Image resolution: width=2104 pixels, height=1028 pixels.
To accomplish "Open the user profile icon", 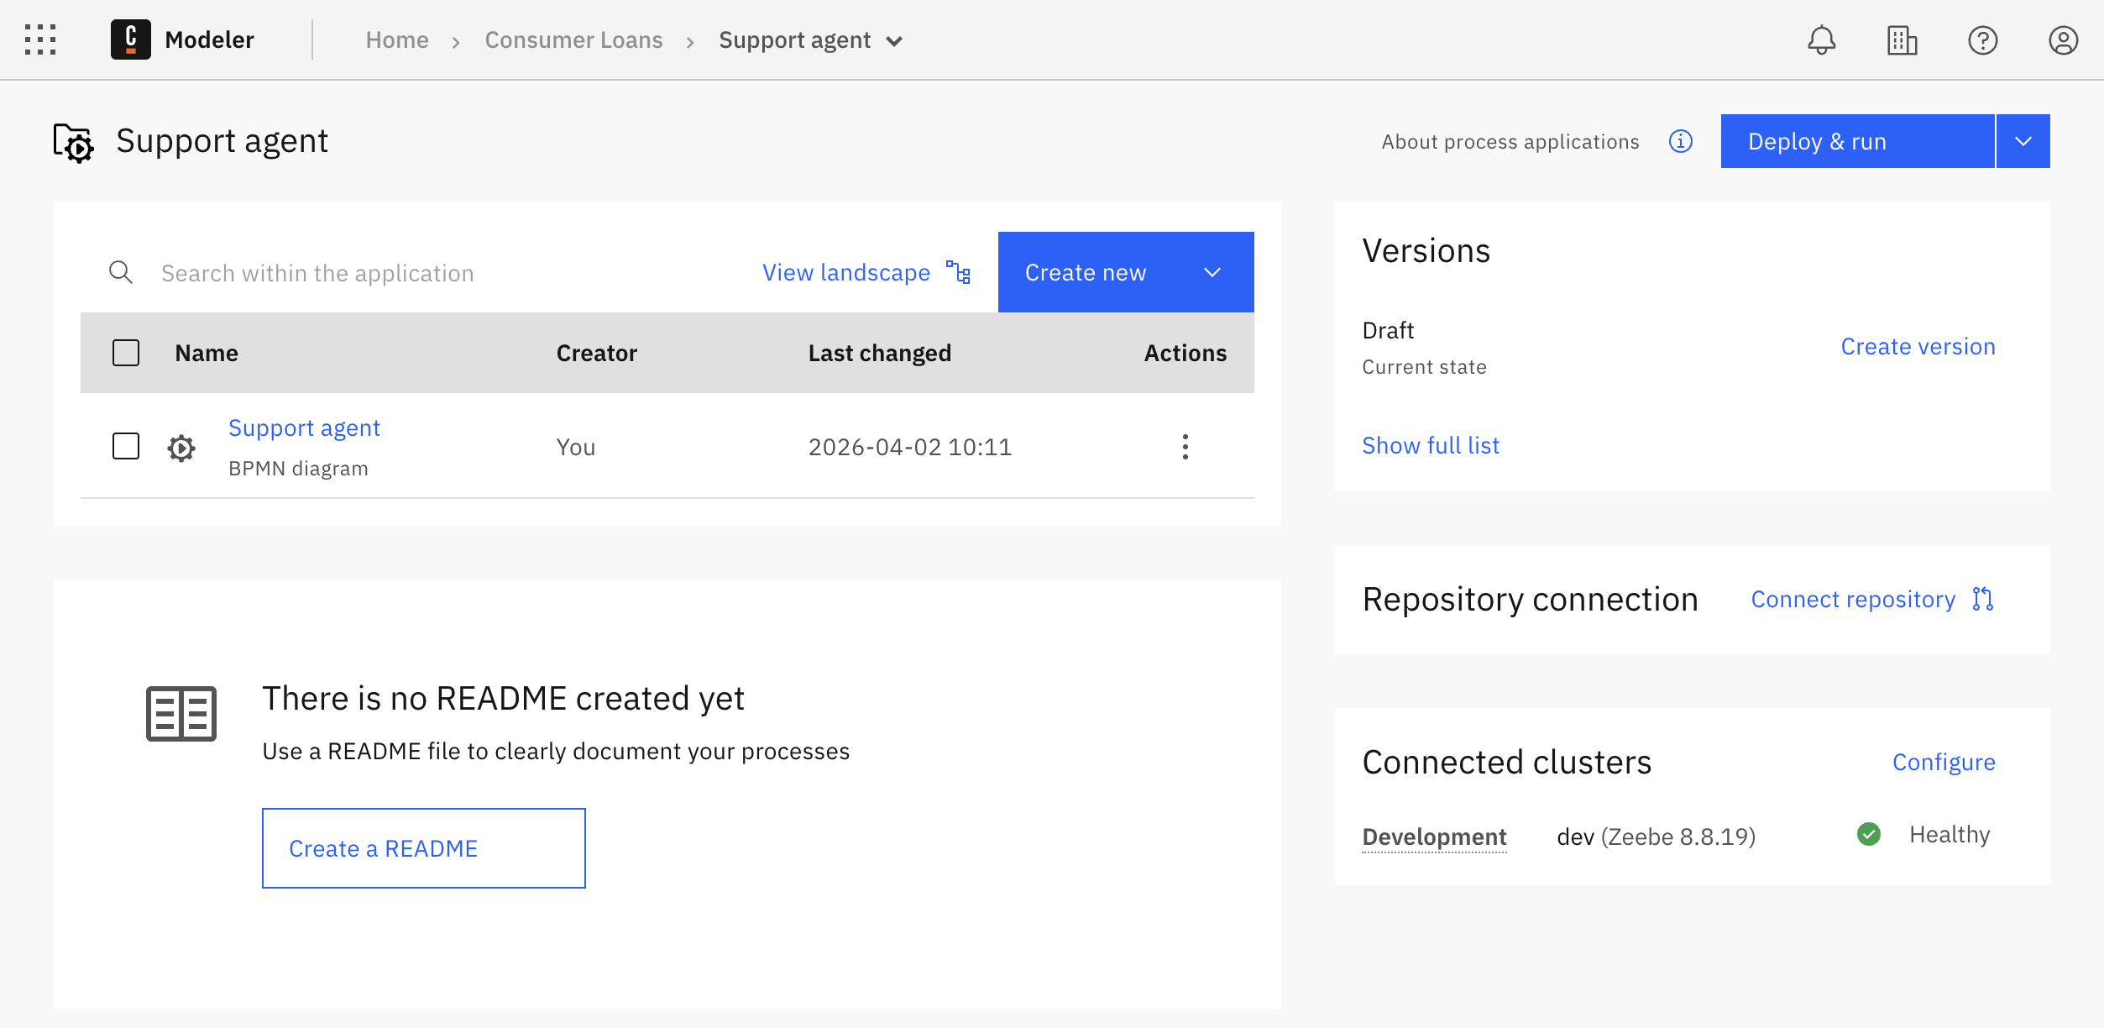I will tap(2063, 40).
